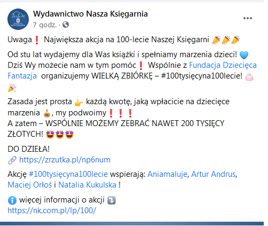
Task: Follow the zrzutka.pl/np6num fundraiser link
Action: (x=65, y=160)
